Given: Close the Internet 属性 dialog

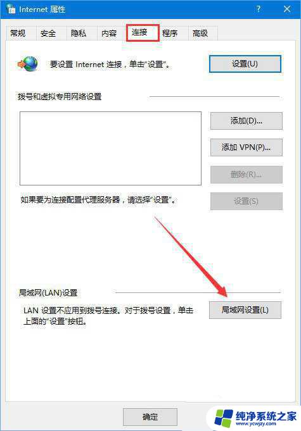Looking at the screenshot, I should [x=287, y=9].
